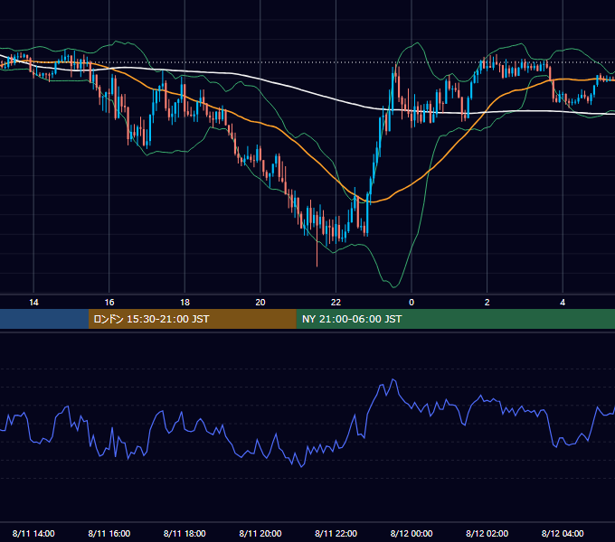Click the 8/12 00:00 date label

coord(412,533)
